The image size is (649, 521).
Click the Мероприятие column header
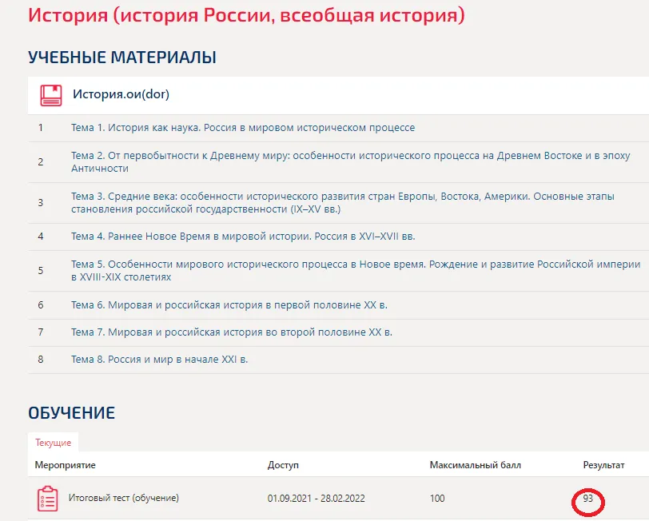(66, 465)
